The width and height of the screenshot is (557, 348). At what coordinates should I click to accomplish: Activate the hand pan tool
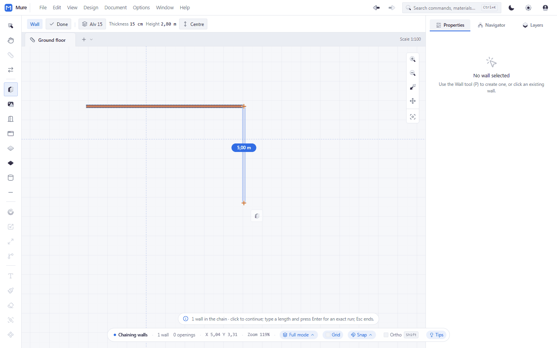point(11,41)
